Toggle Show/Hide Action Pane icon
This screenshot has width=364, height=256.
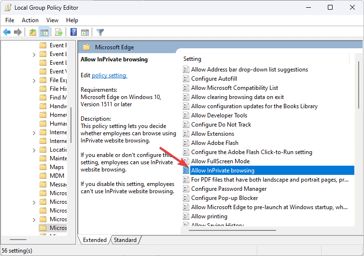85,32
